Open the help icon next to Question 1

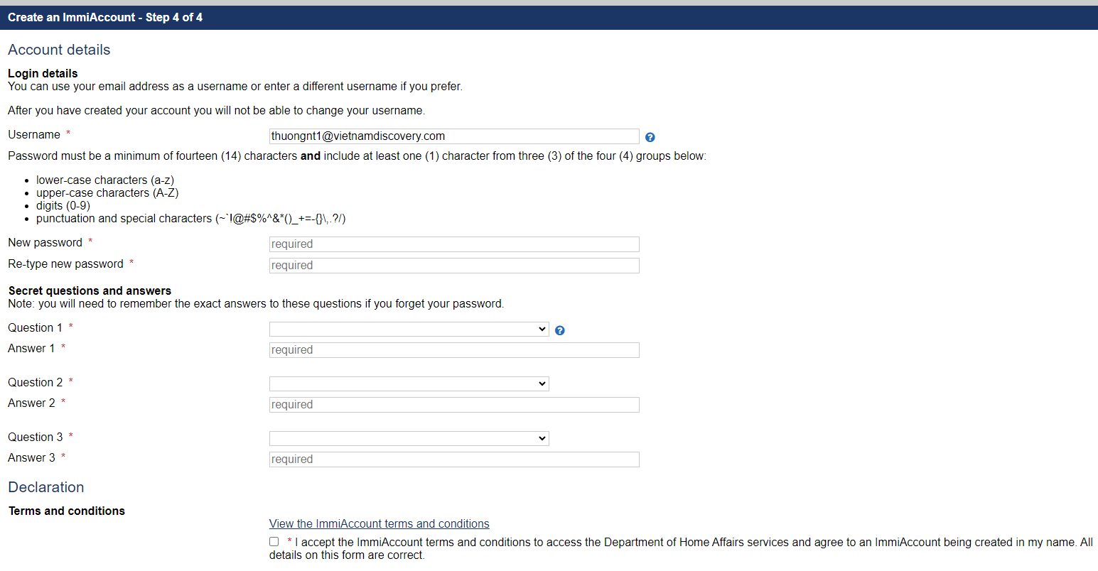[560, 330]
